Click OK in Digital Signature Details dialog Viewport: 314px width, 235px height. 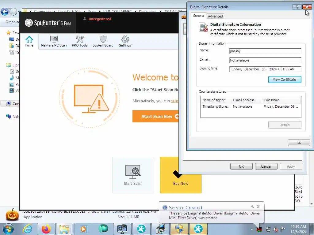tap(299, 143)
